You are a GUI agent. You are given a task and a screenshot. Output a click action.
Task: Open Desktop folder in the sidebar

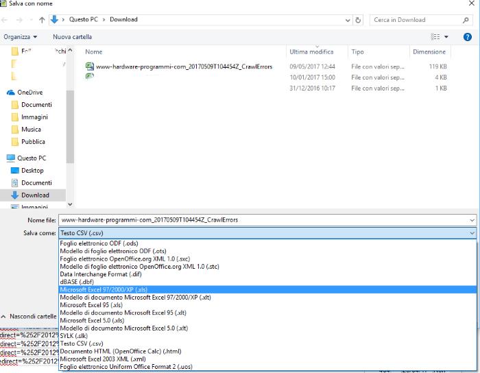(x=32, y=171)
